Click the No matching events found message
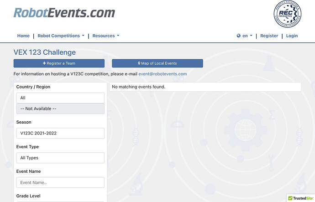This screenshot has height=202, width=315. click(139, 87)
